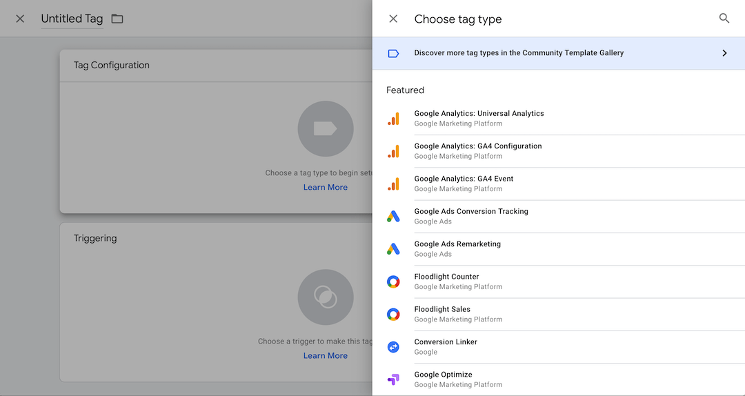Click Conversion Linker arrows icon
Viewport: 745px width, 396px height.
393,347
